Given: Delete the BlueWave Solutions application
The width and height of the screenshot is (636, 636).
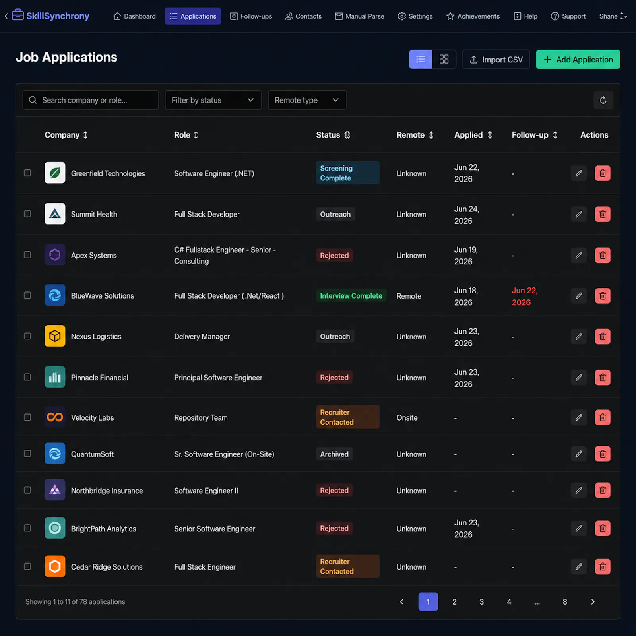Looking at the screenshot, I should coord(603,296).
